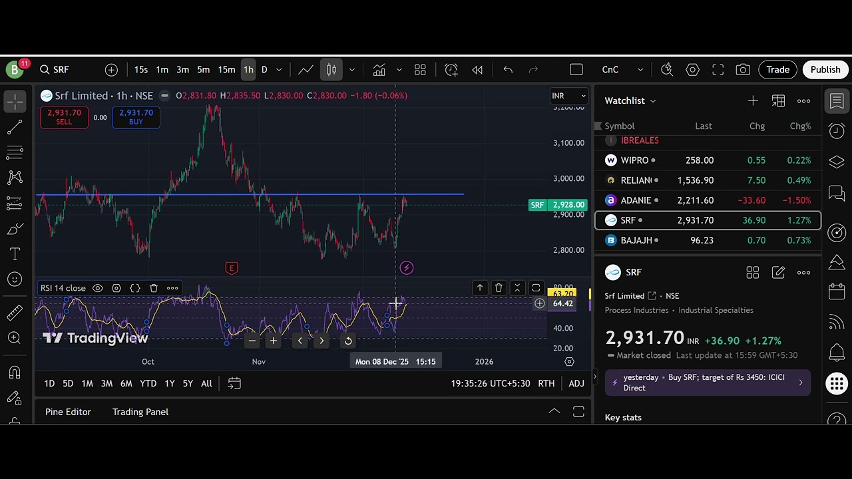
Task: Open the Fibonacci retracement tools
Action: [15, 152]
